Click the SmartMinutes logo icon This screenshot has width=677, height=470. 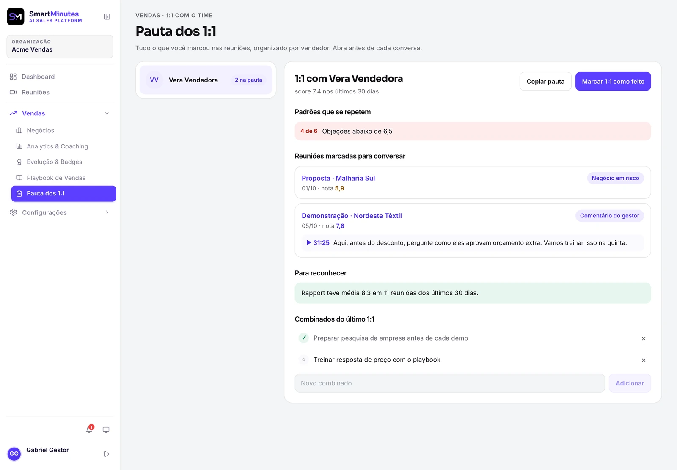[x=16, y=16]
